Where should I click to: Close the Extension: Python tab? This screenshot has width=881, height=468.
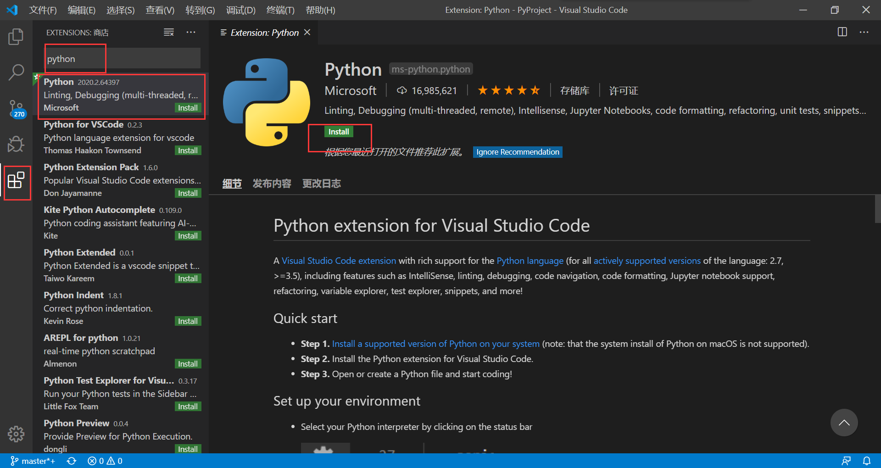click(x=307, y=32)
